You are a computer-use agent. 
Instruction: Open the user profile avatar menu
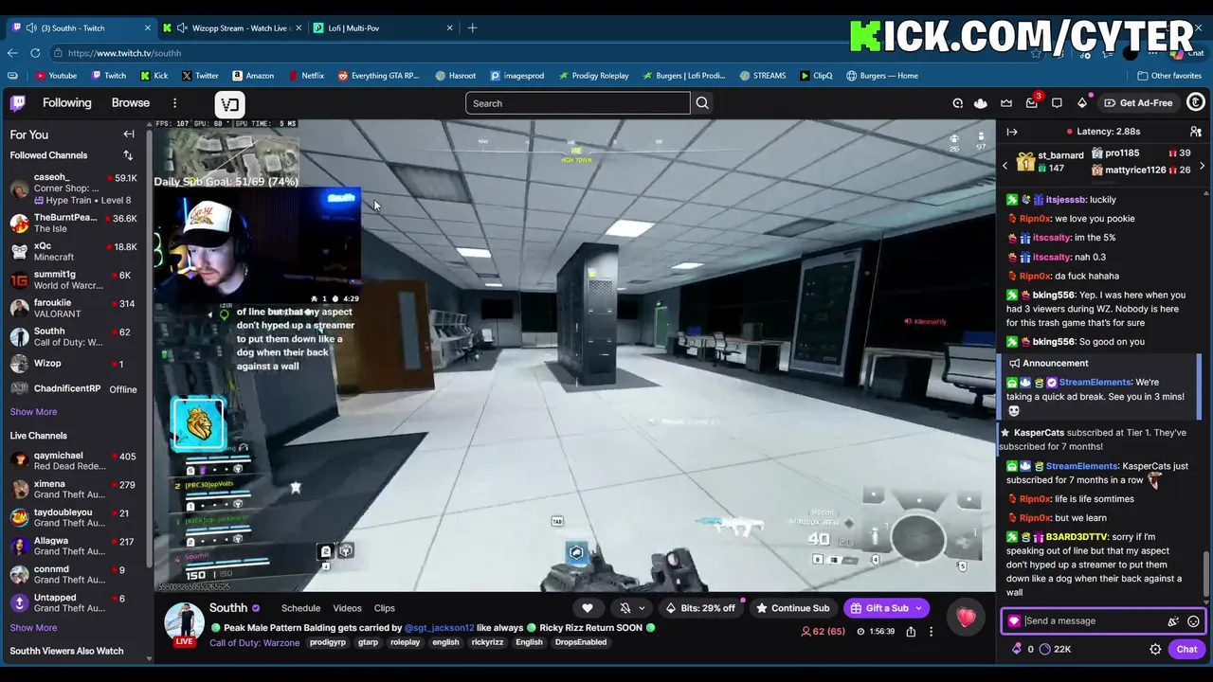pyautogui.click(x=1196, y=102)
